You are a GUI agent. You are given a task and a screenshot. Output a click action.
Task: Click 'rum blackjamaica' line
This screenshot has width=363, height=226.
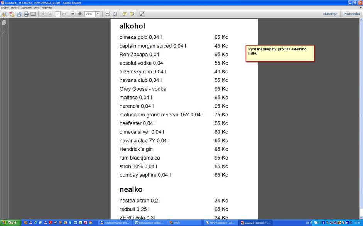(140, 158)
